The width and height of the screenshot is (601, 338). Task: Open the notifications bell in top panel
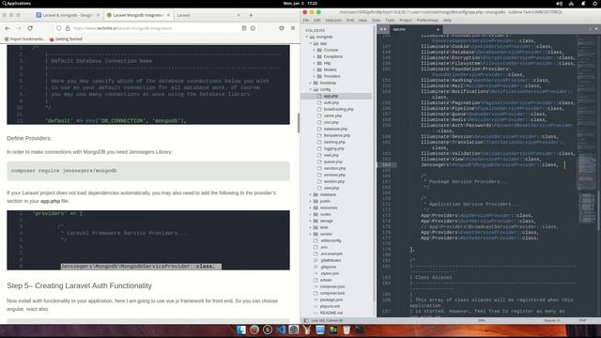[583, 4]
